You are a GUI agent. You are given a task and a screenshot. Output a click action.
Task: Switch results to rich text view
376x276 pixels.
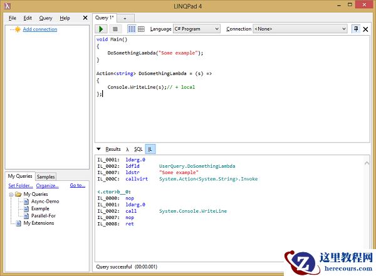pyautogui.click(x=132, y=29)
